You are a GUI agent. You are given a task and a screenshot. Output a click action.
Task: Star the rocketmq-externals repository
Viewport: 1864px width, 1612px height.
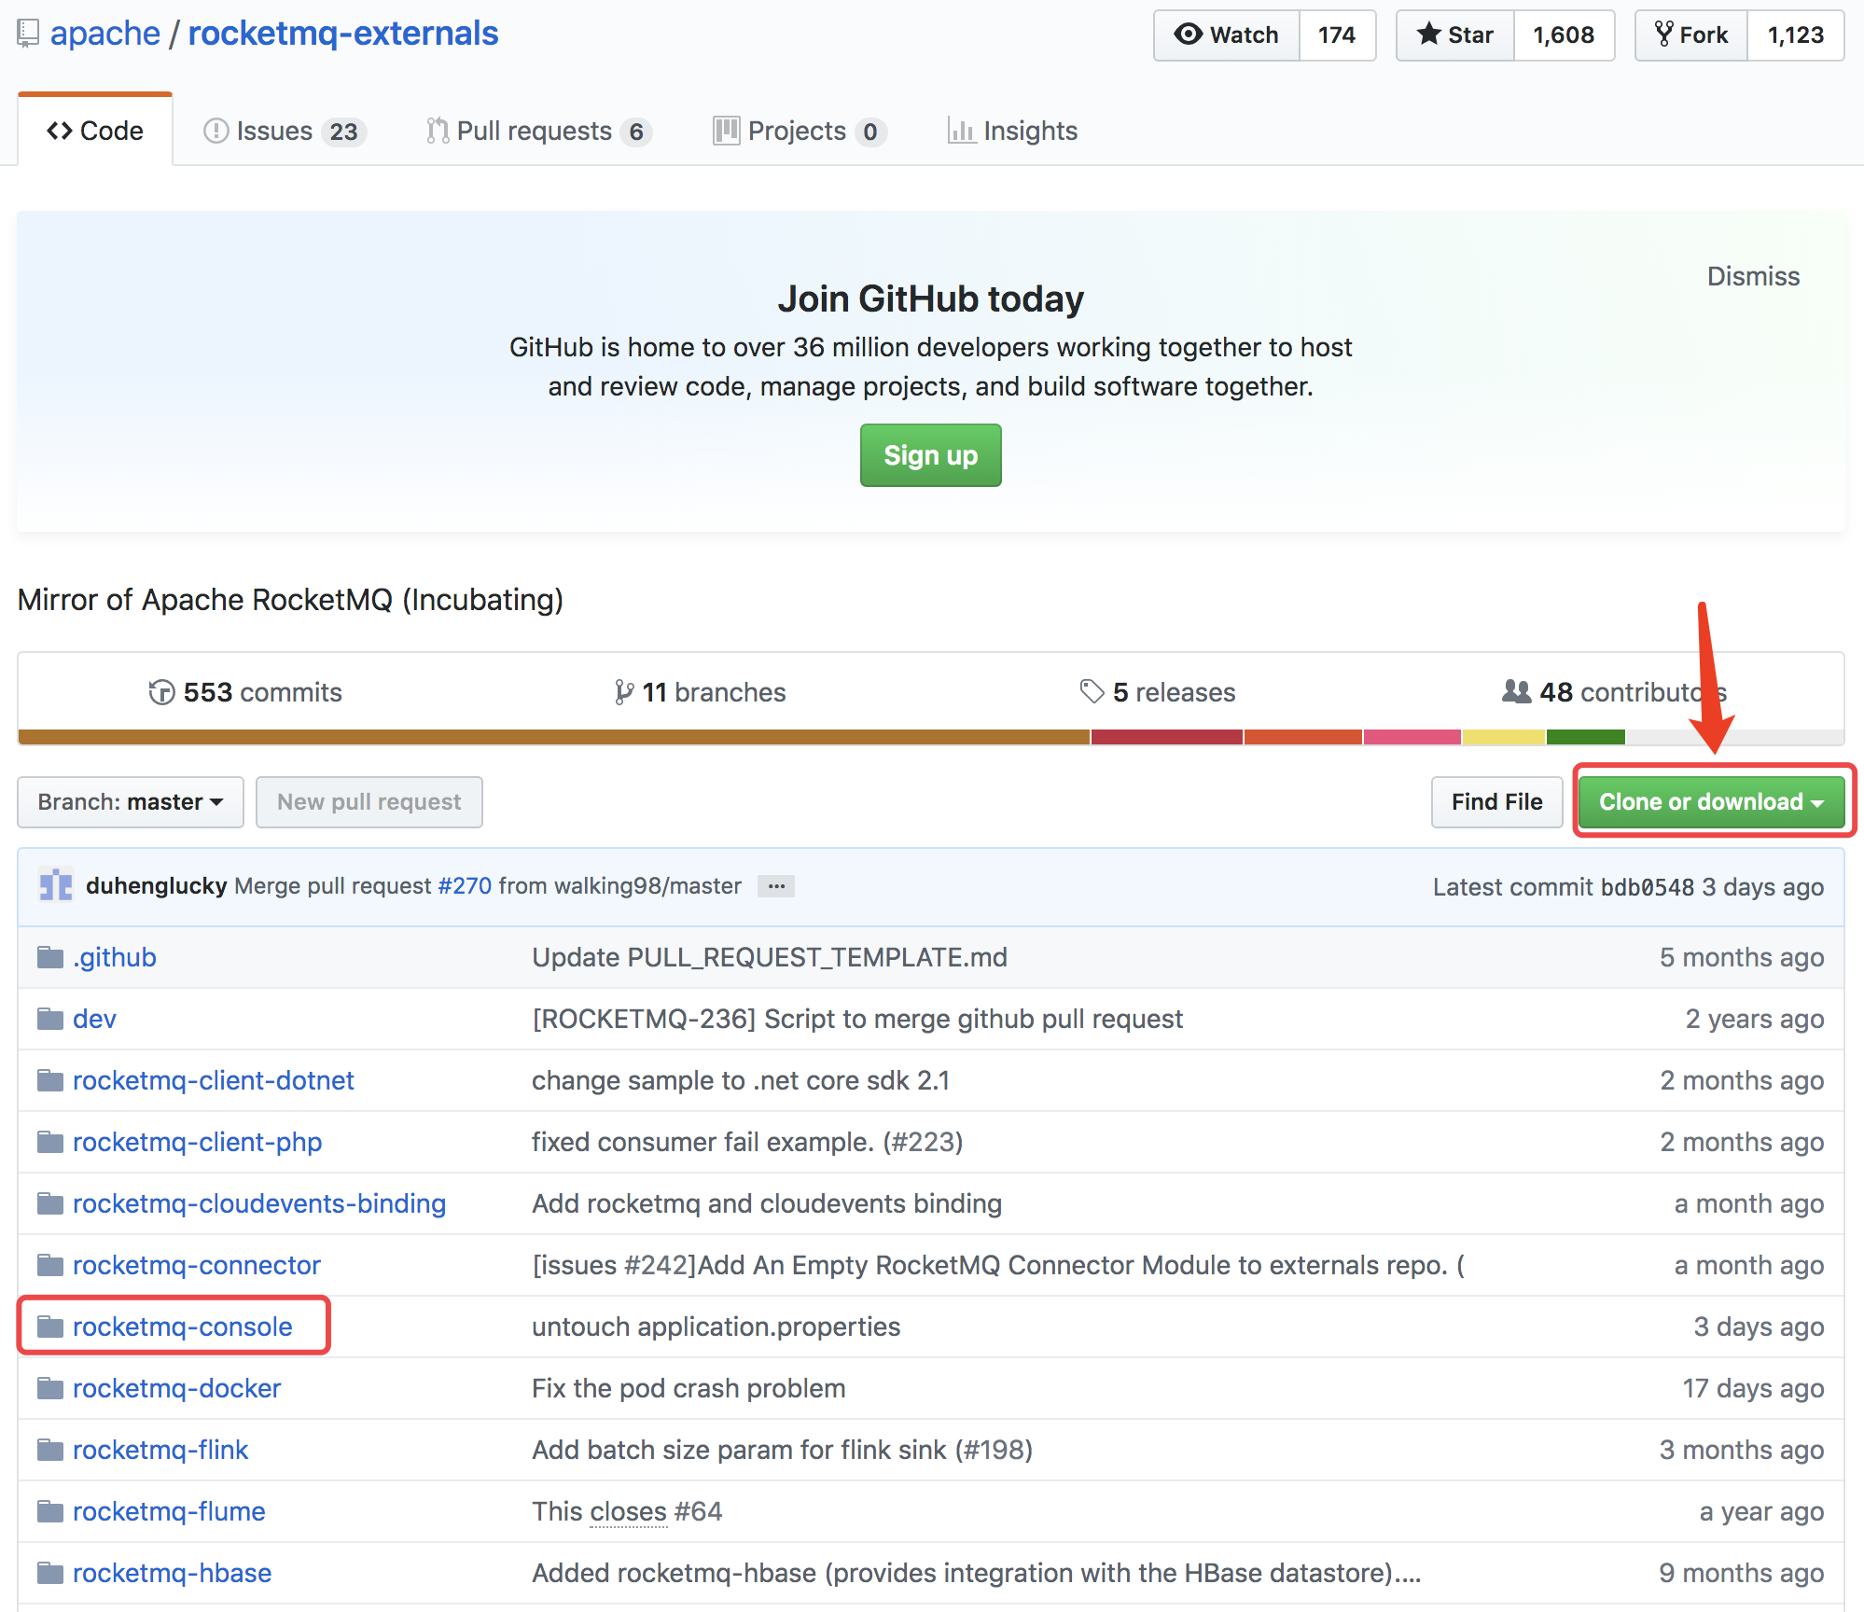(1454, 35)
